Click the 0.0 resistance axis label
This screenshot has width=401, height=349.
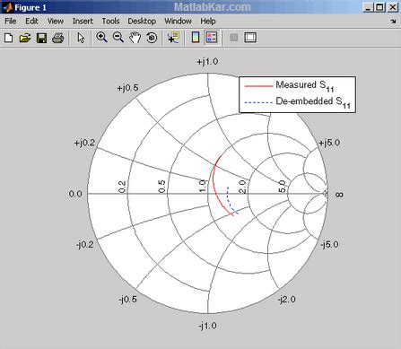coord(75,194)
